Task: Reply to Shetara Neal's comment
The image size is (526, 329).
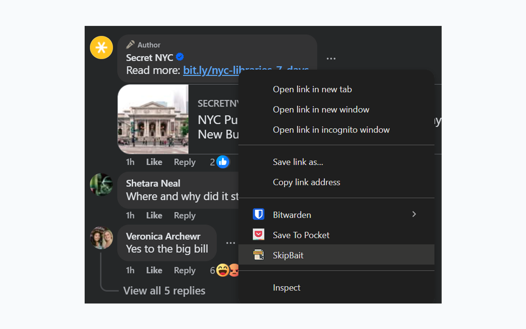Action: (x=185, y=215)
